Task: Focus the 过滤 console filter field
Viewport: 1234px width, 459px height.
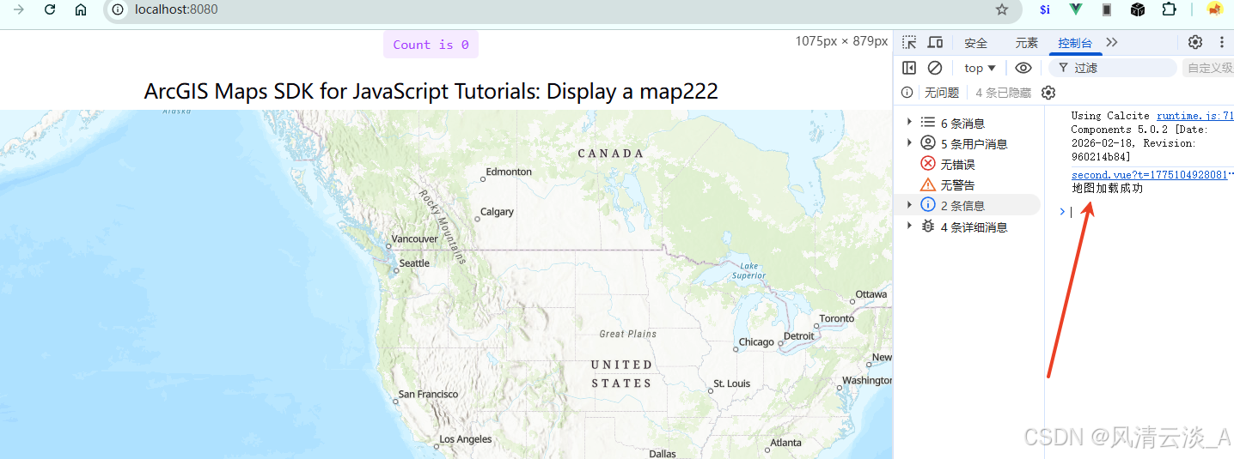Action: (x=1113, y=68)
